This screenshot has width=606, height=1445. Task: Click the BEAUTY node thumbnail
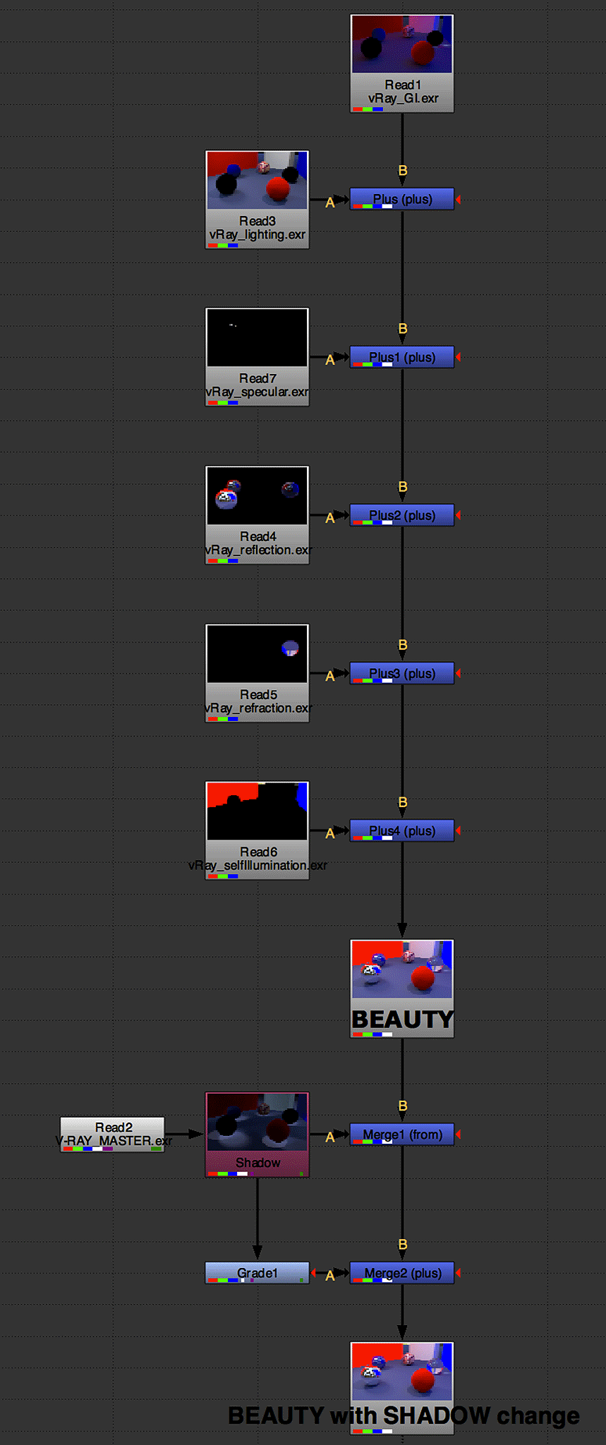coord(402,969)
